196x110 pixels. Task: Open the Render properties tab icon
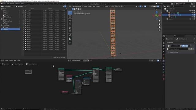coord(164,43)
